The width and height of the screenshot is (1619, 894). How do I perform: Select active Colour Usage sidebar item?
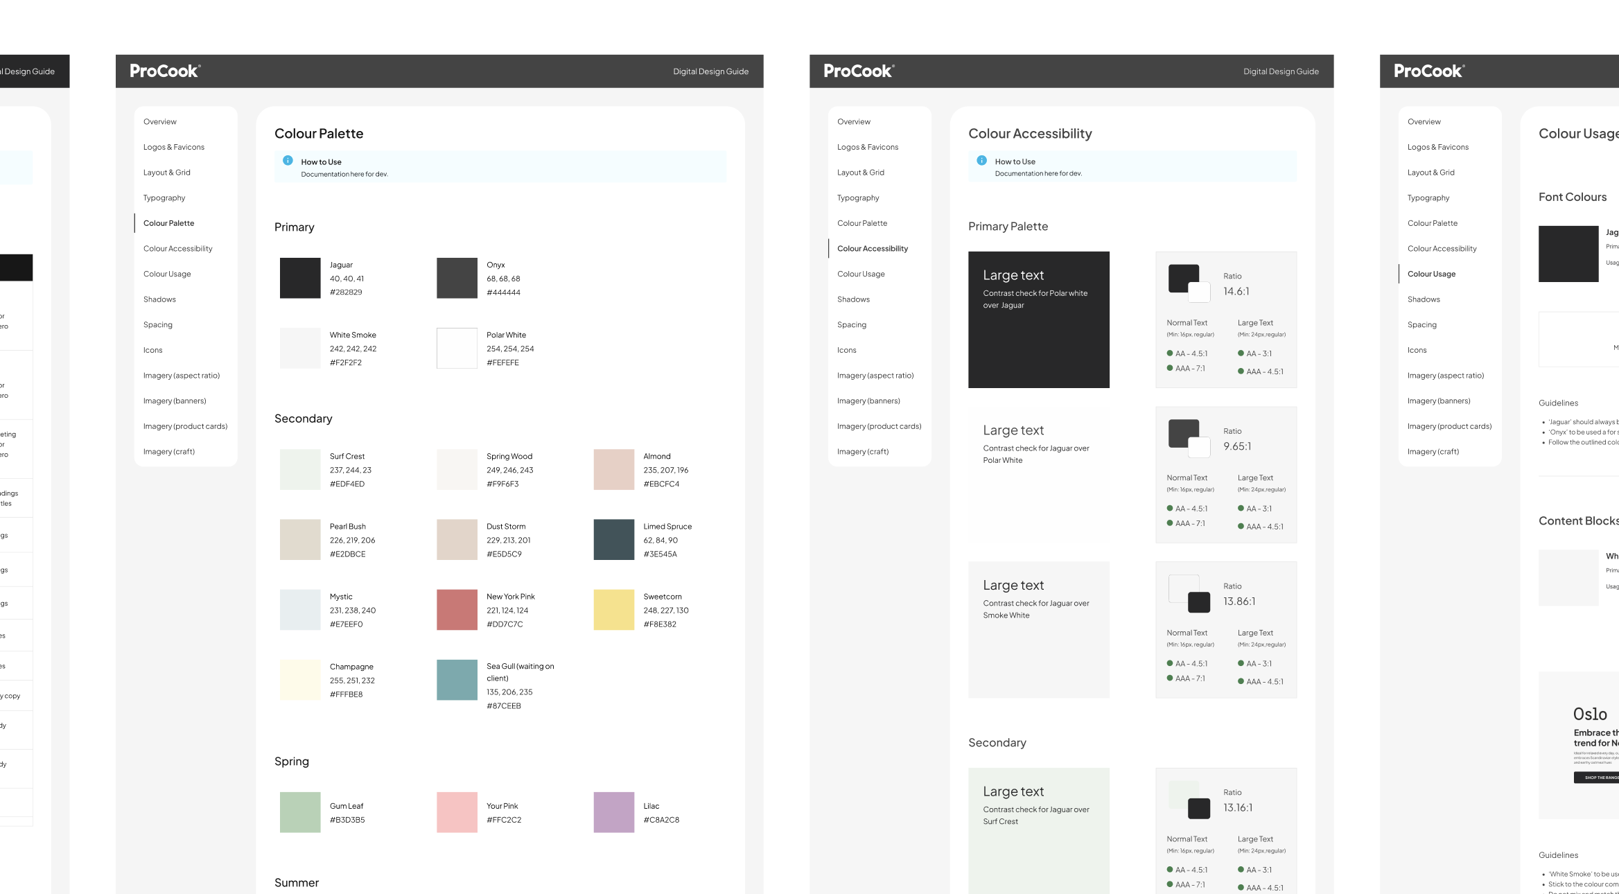click(x=1431, y=274)
